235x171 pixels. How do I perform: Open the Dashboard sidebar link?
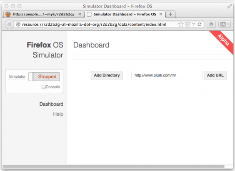51,104
